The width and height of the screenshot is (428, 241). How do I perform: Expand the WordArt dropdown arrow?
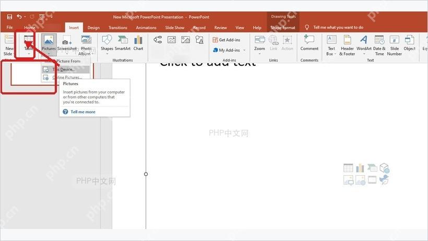coord(364,54)
